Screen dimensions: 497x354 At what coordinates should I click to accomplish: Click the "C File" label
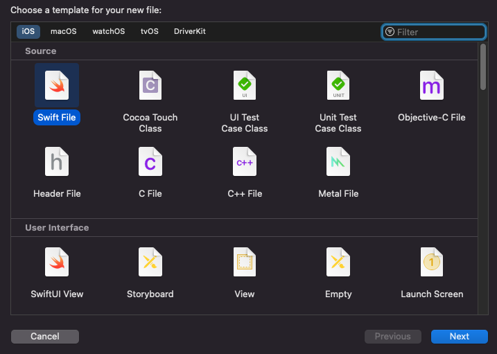pos(150,194)
